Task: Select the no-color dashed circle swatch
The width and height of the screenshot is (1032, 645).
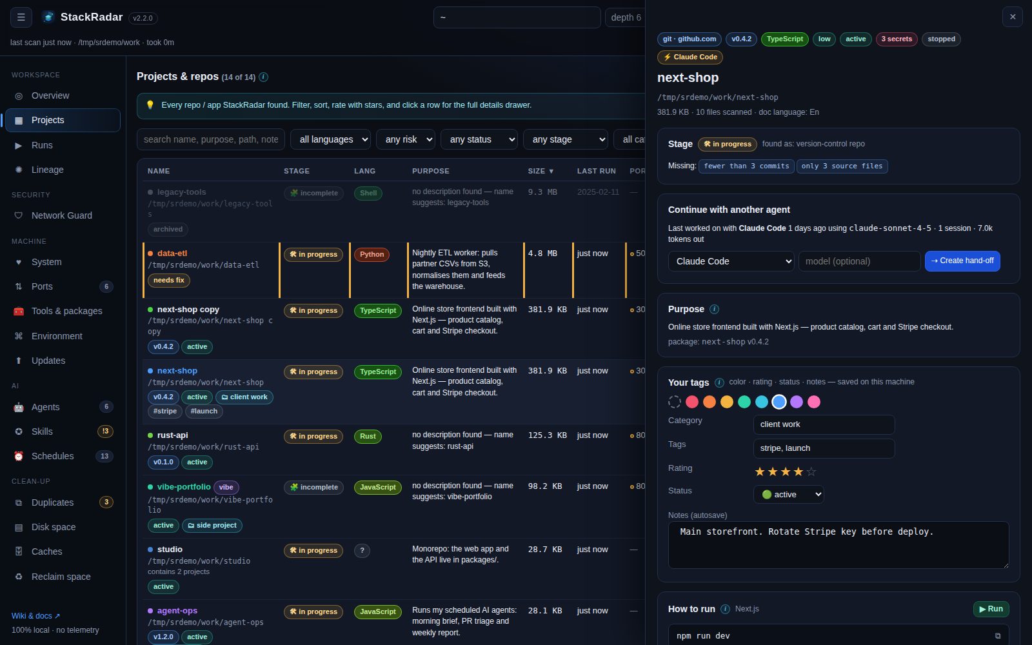Action: (675, 402)
